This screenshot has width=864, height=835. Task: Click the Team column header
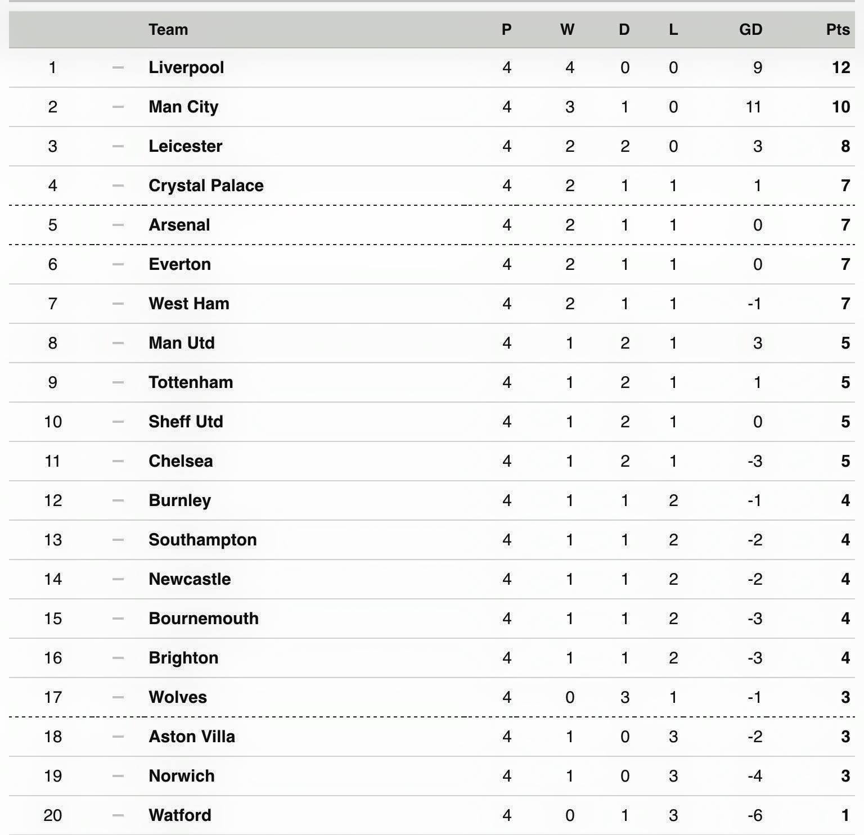168,29
